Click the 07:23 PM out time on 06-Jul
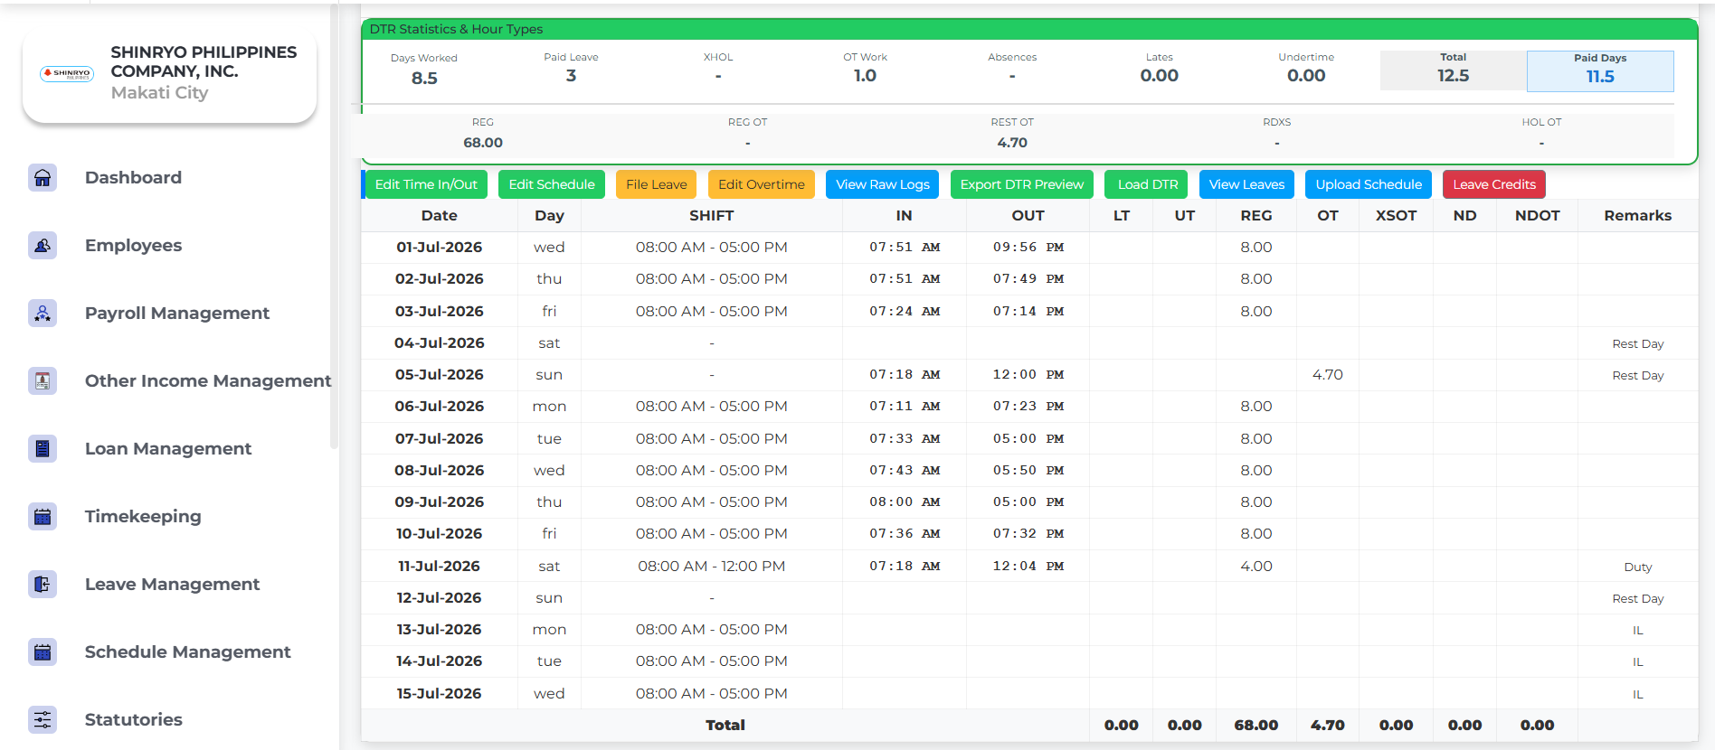This screenshot has width=1715, height=750. (1028, 407)
